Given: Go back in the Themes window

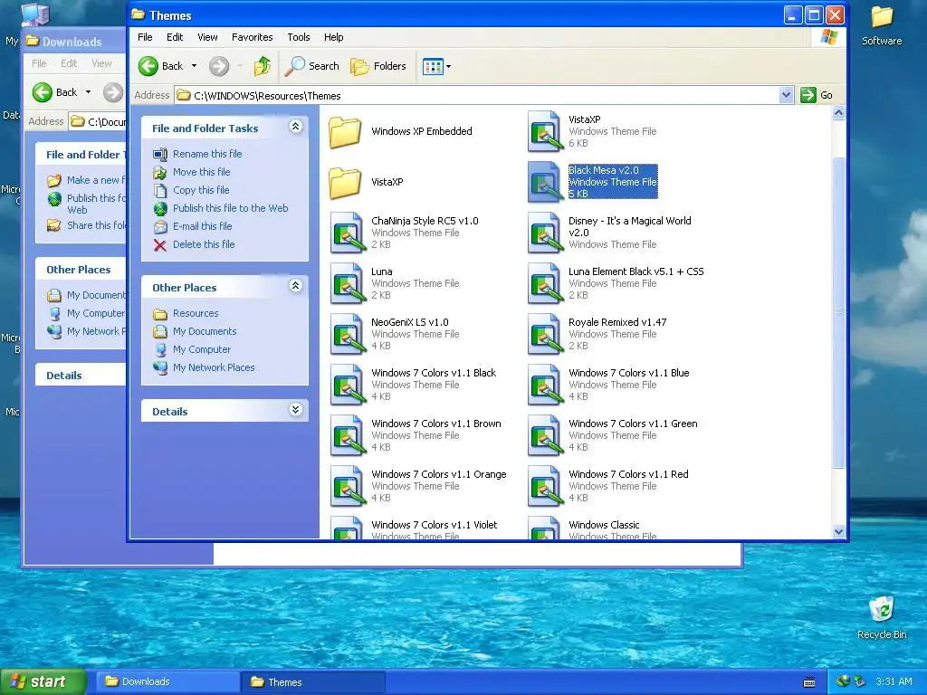Looking at the screenshot, I should tap(160, 66).
